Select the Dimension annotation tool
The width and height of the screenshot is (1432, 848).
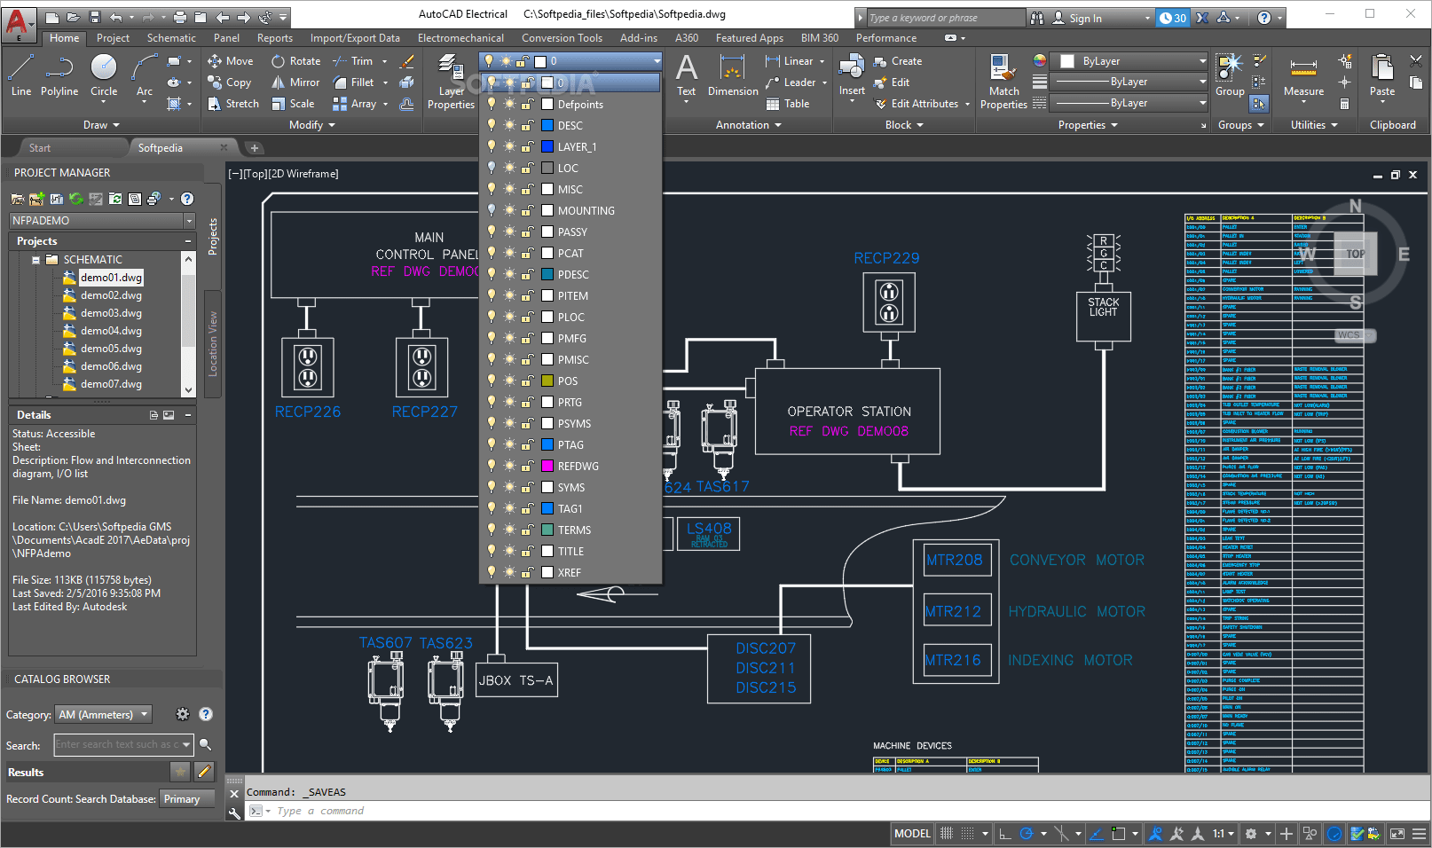point(733,75)
